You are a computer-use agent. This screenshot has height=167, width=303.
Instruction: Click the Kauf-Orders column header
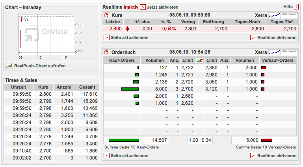[x=122, y=60]
